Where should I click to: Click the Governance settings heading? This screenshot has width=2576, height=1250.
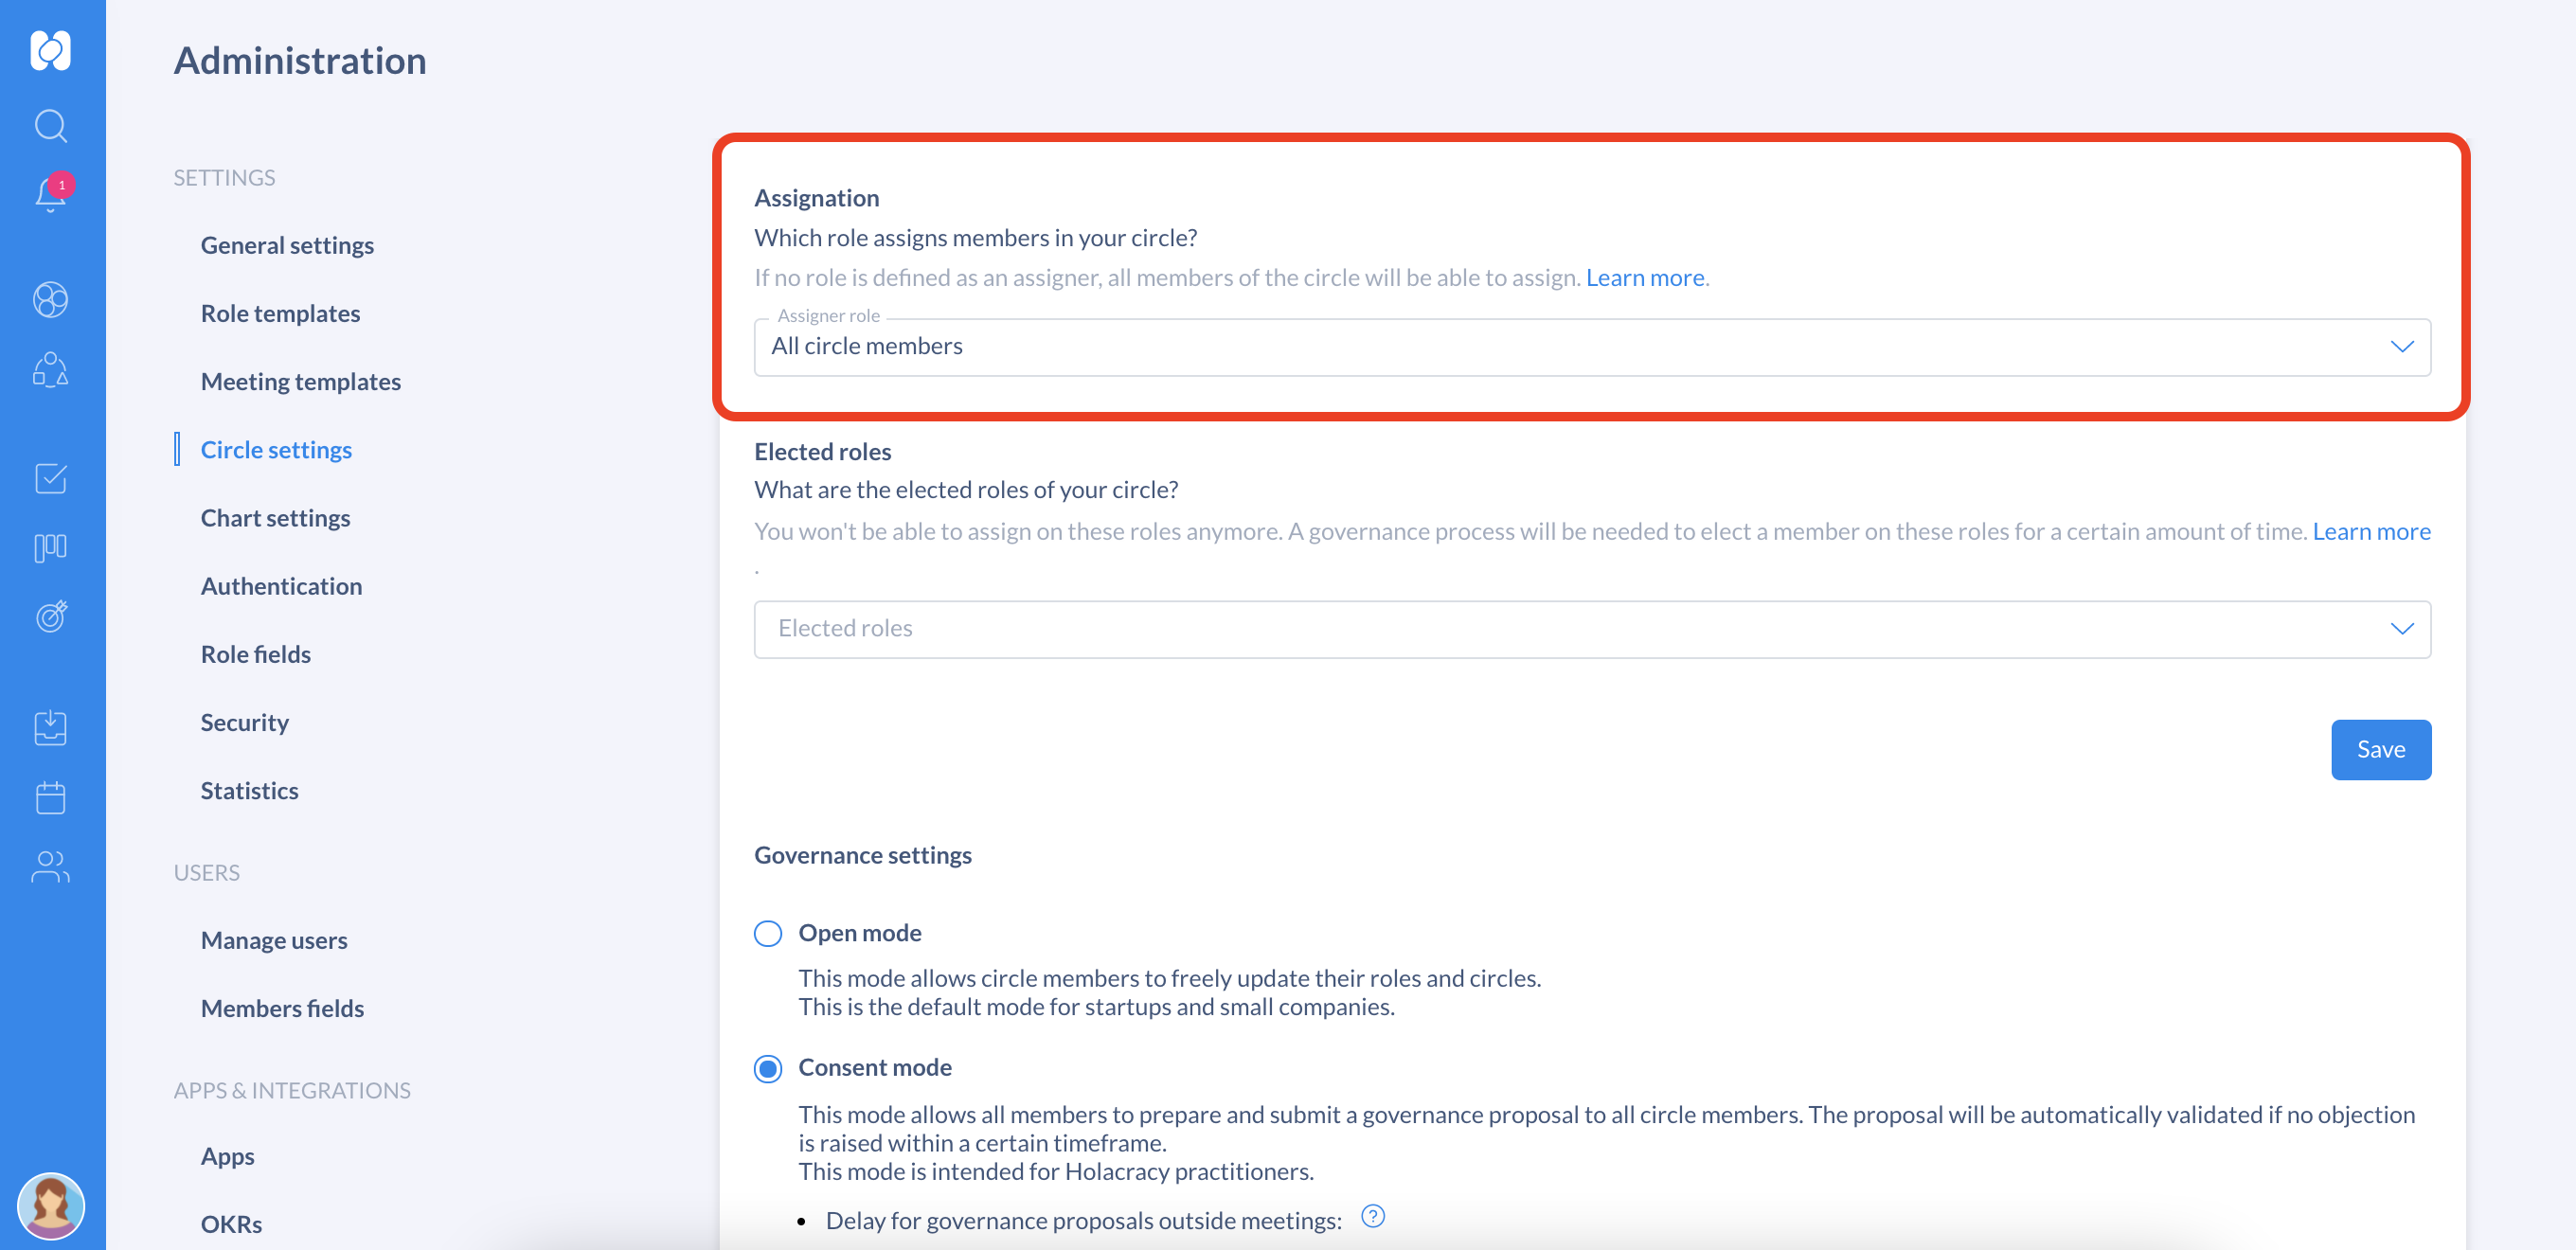coord(862,855)
